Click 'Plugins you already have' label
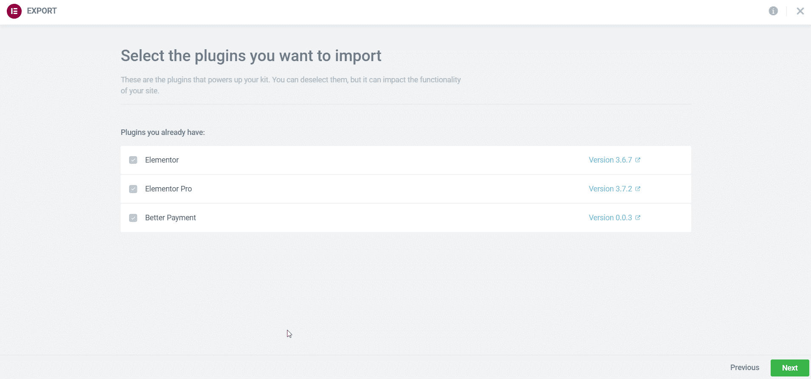Screen dimensions: 811x379 [x=163, y=132]
